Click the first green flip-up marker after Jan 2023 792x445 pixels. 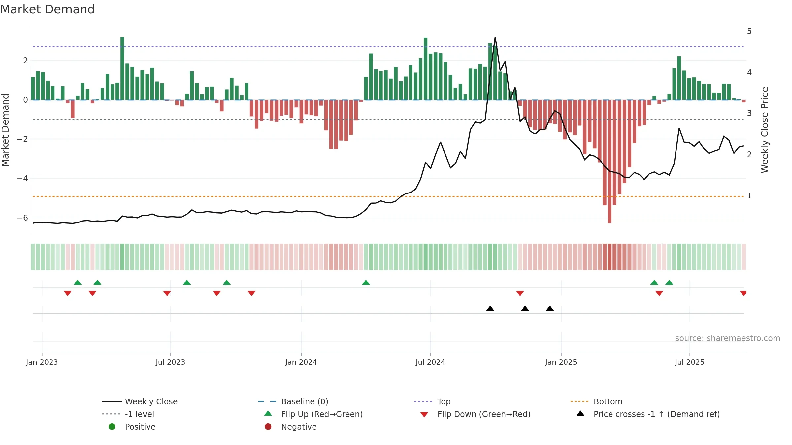[x=78, y=282]
